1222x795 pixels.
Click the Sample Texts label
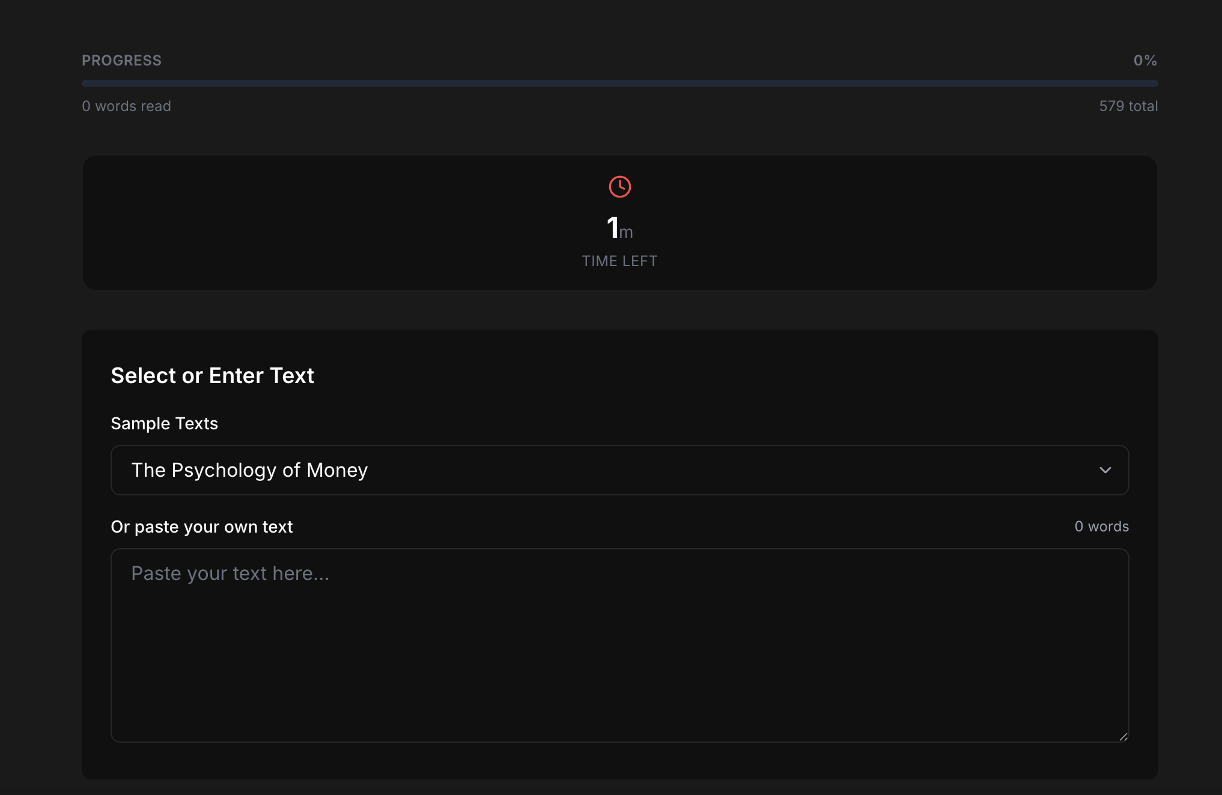[x=164, y=424]
